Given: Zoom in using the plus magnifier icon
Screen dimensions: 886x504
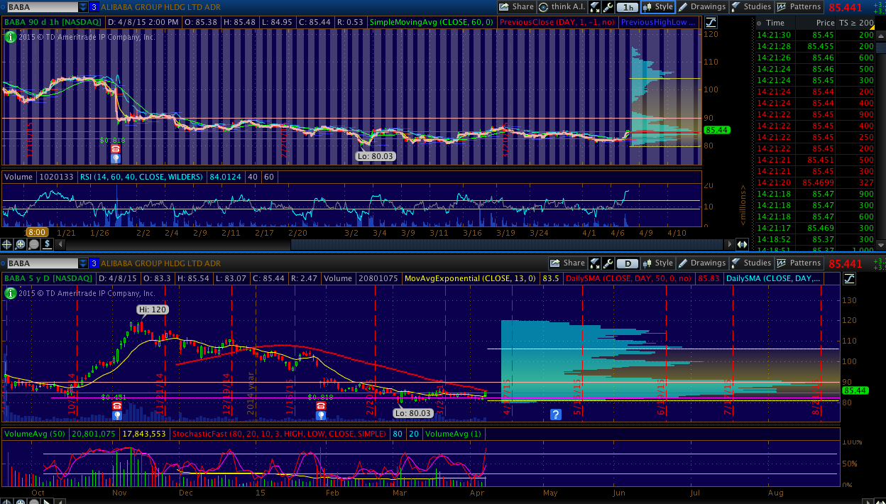Looking at the screenshot, I should [x=20, y=244].
